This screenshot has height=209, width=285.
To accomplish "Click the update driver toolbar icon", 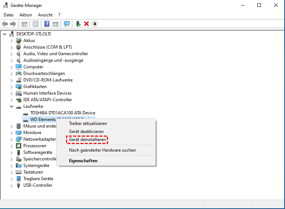I will coord(78,24).
